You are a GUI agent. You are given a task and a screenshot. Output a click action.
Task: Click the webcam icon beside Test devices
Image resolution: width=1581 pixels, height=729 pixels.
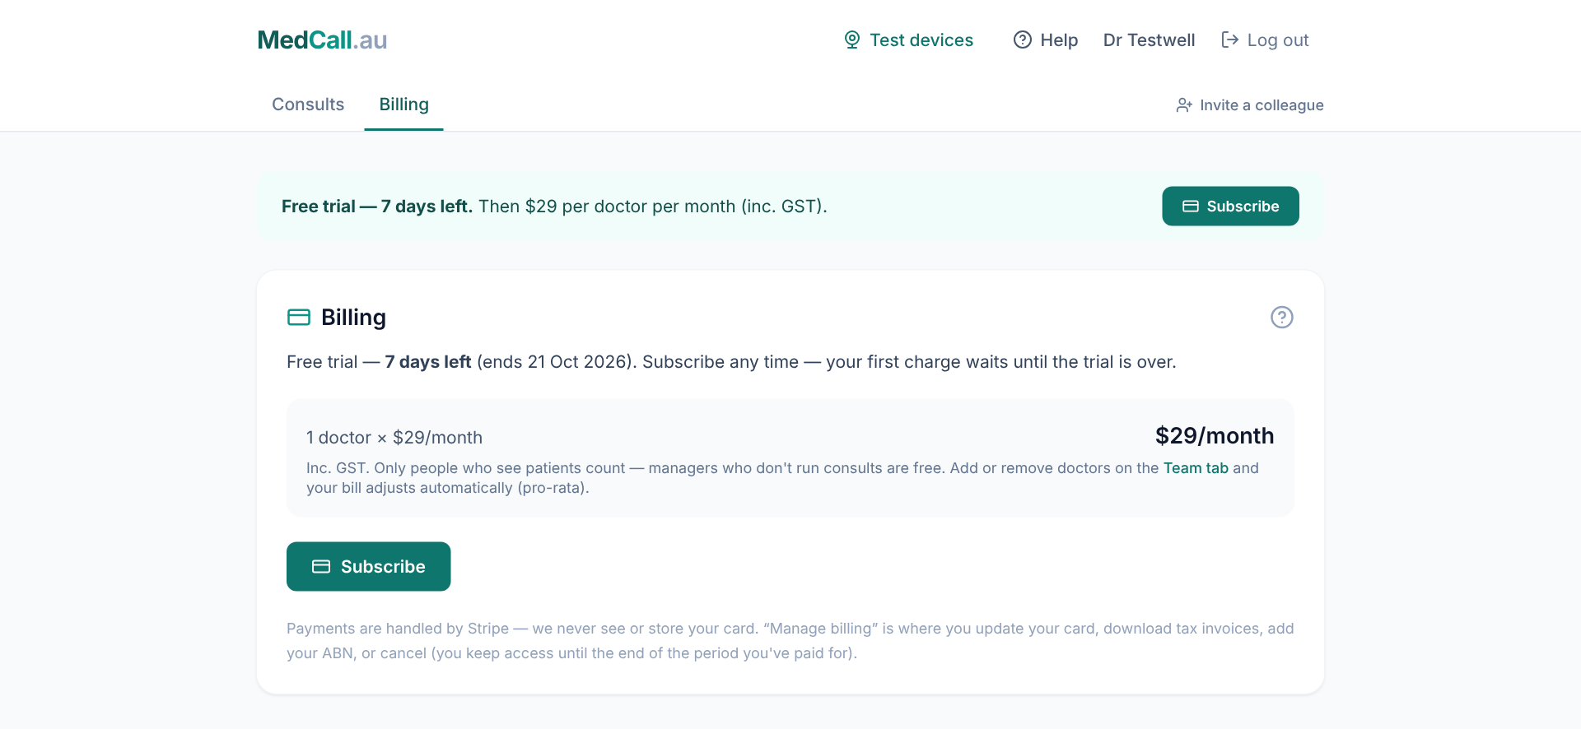(x=852, y=39)
